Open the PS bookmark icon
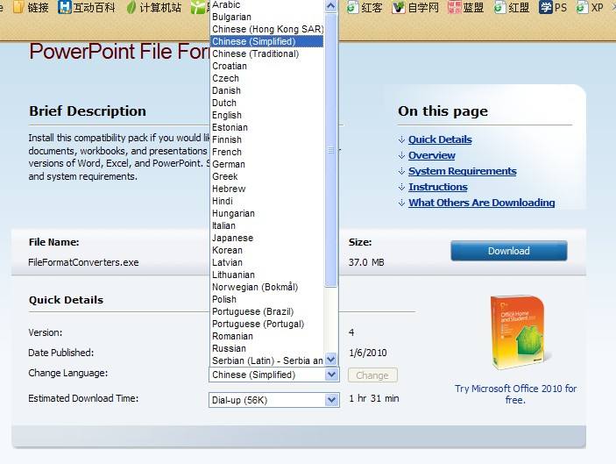Viewport: 616px width, 464px height. click(546, 7)
